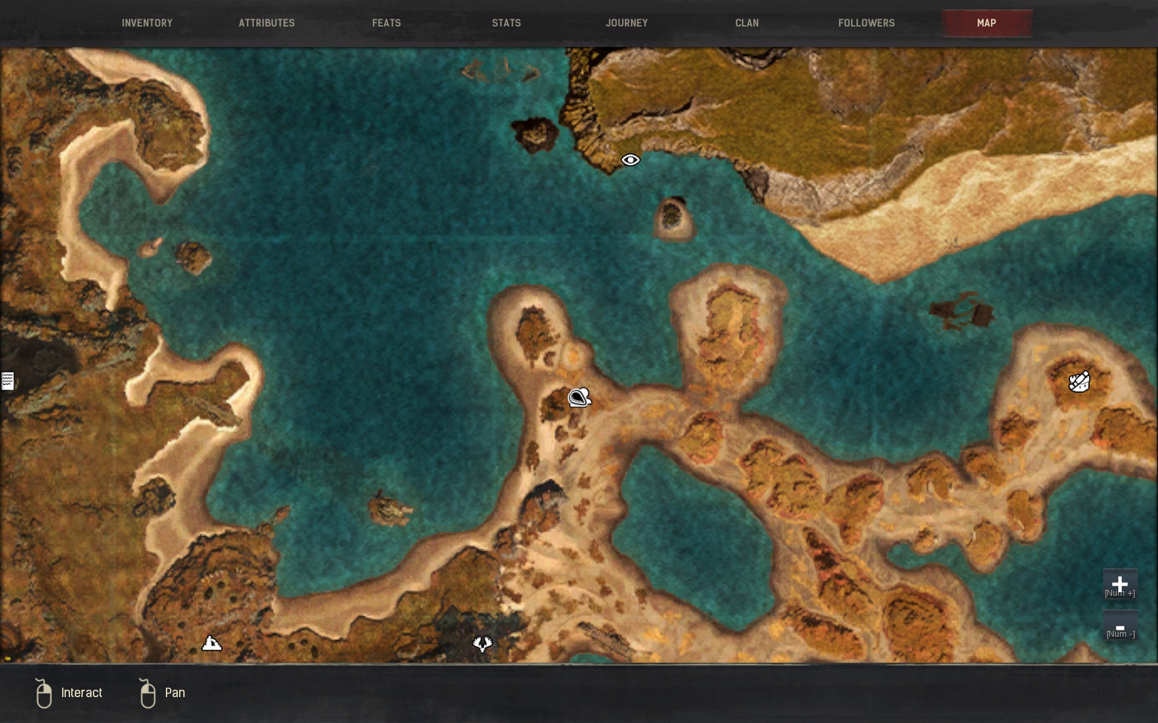
Task: Click the Pan mouse hint
Action: tap(163, 693)
